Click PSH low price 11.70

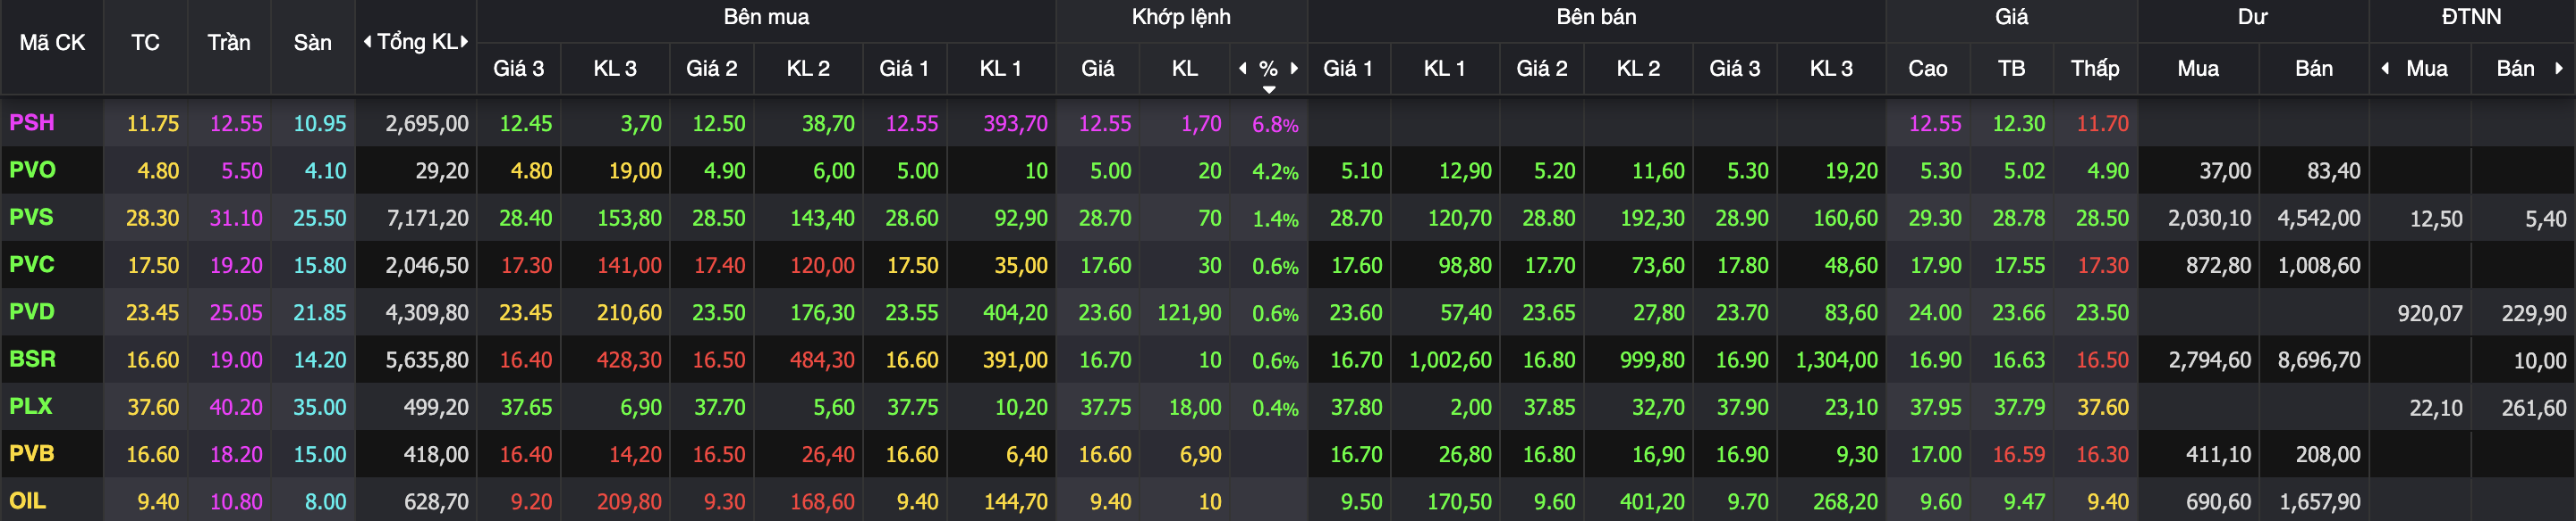coord(2102,124)
